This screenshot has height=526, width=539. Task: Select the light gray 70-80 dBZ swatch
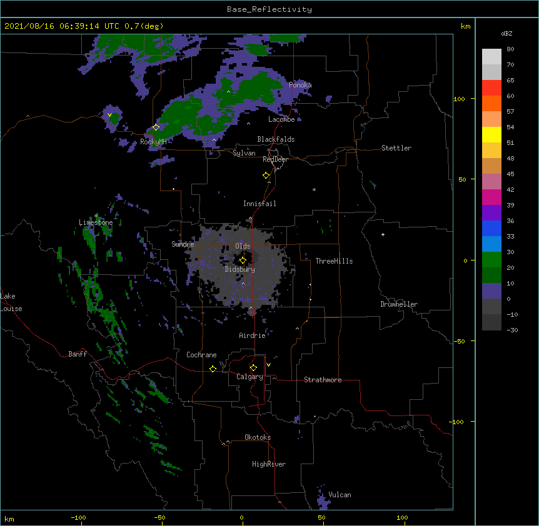click(x=491, y=56)
